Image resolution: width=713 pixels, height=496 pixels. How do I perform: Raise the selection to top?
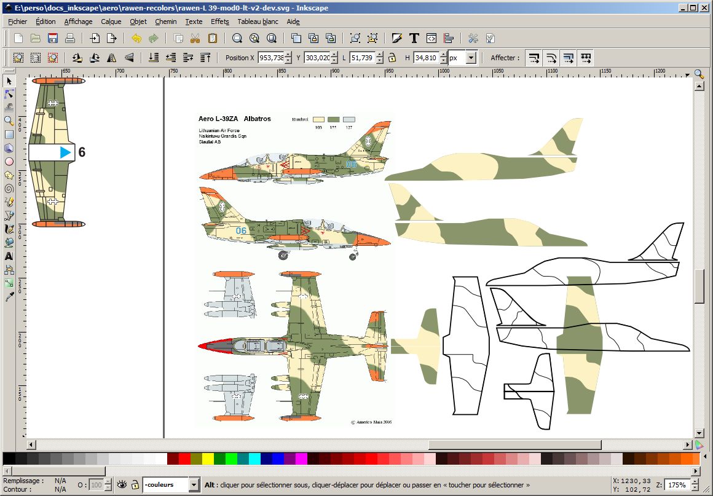(x=205, y=58)
